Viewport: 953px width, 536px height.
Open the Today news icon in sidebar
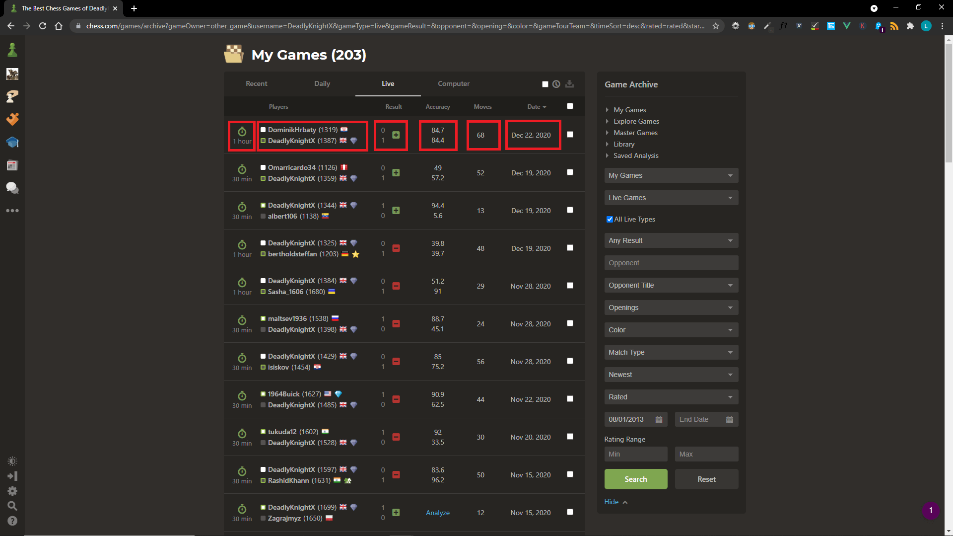click(x=12, y=165)
